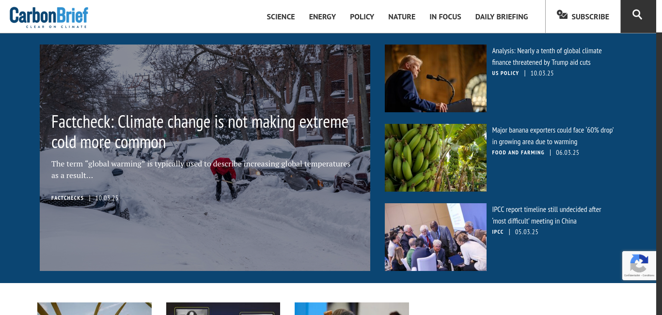Go to Daily Briefing page
Screen dimensions: 662x315
coord(502,17)
